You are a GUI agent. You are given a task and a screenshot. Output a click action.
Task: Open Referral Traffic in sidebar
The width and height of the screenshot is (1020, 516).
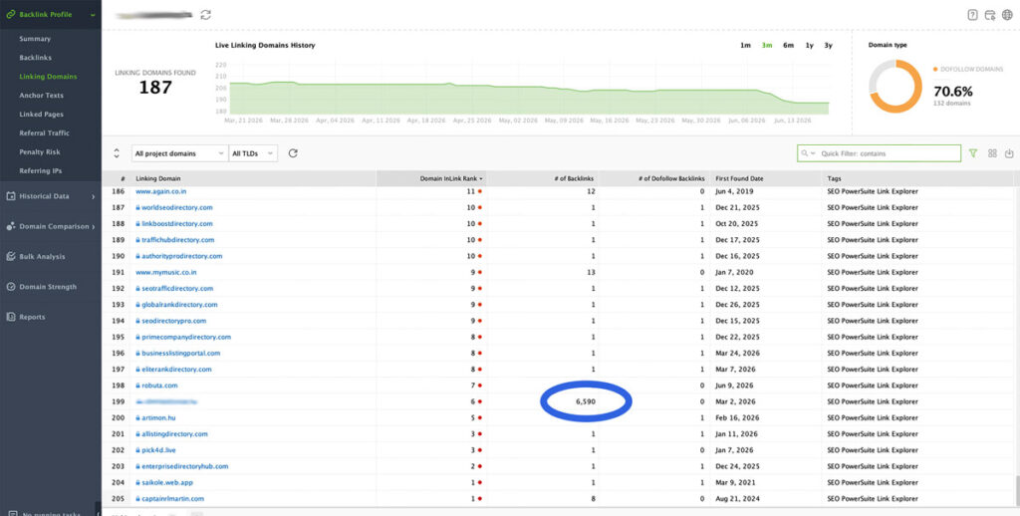click(x=44, y=132)
